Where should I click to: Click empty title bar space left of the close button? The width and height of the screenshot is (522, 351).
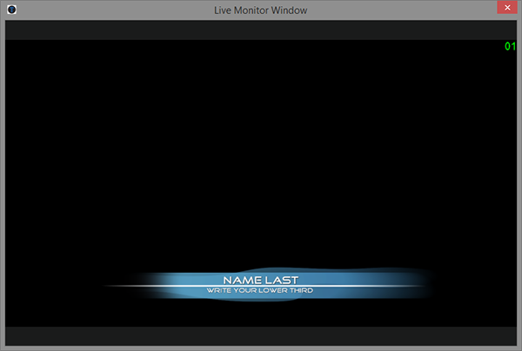point(435,10)
